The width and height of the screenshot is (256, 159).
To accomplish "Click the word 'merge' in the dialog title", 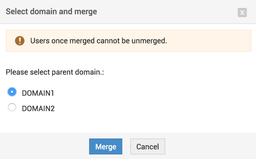I will pos(86,12).
